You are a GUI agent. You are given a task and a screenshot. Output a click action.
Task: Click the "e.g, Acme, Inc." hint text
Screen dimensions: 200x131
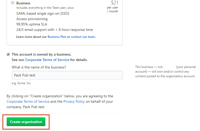(x=21, y=83)
